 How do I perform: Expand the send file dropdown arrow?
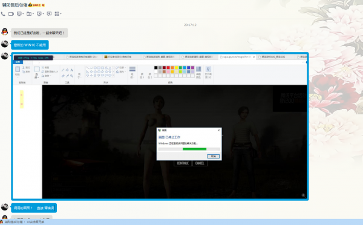pyautogui.click(x=33, y=14)
